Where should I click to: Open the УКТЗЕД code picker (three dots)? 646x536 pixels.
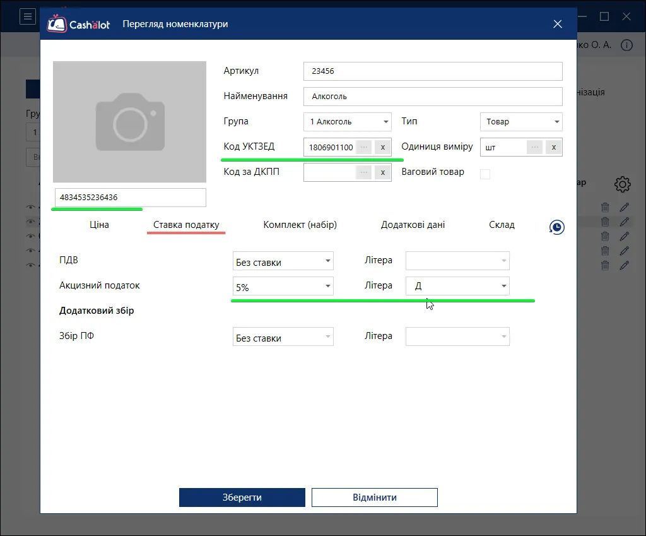pos(364,147)
